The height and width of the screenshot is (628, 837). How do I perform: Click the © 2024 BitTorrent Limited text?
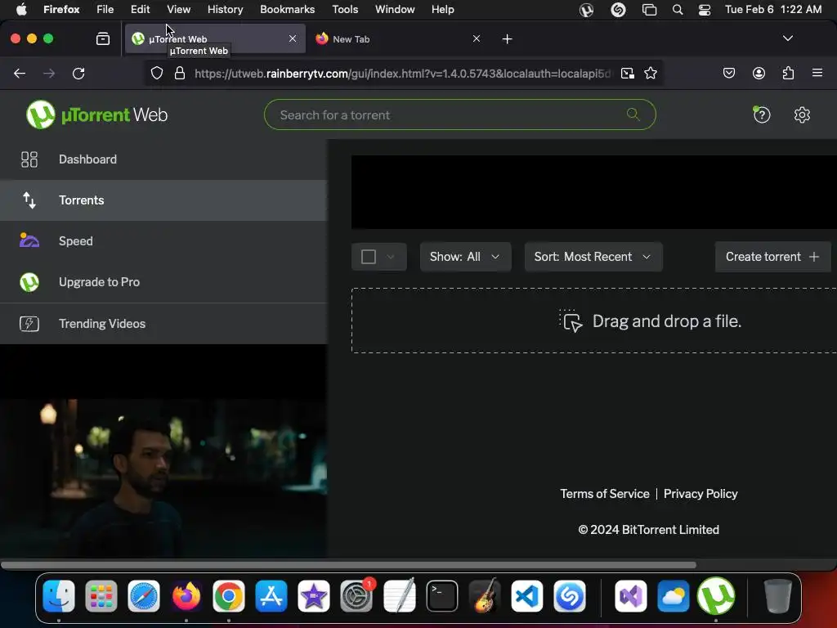(x=648, y=530)
